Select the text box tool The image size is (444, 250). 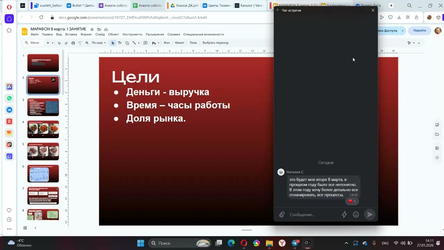(120, 43)
